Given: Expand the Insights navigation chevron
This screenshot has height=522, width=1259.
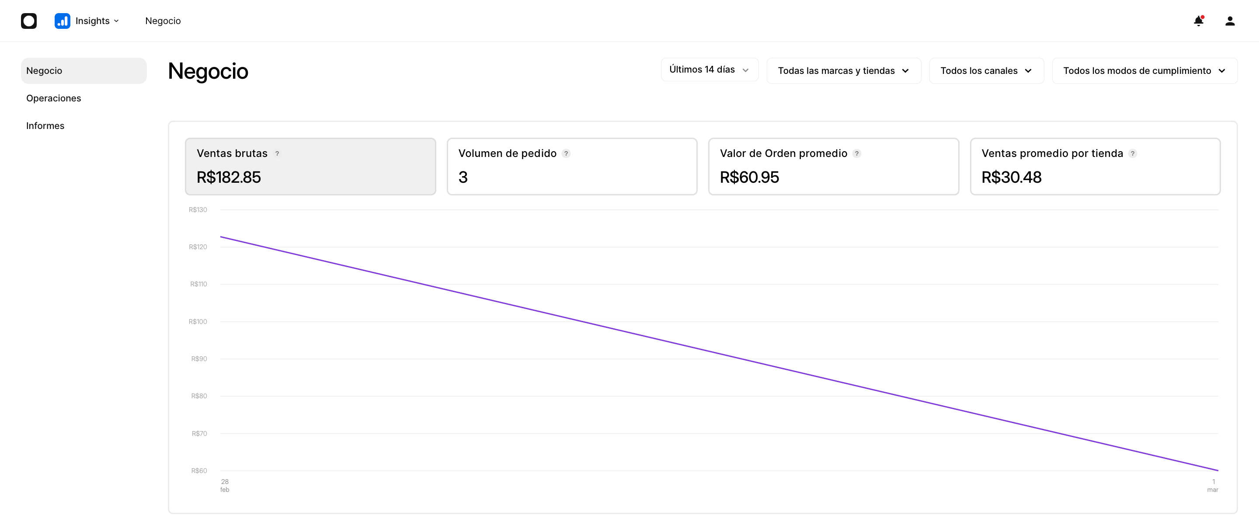Looking at the screenshot, I should [117, 21].
